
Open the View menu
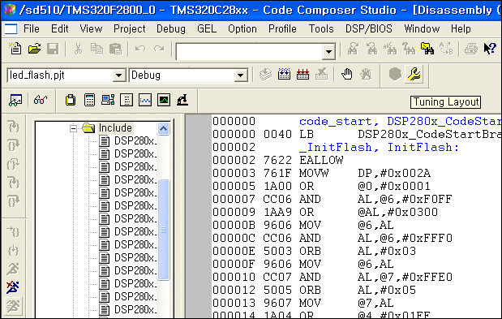91,29
